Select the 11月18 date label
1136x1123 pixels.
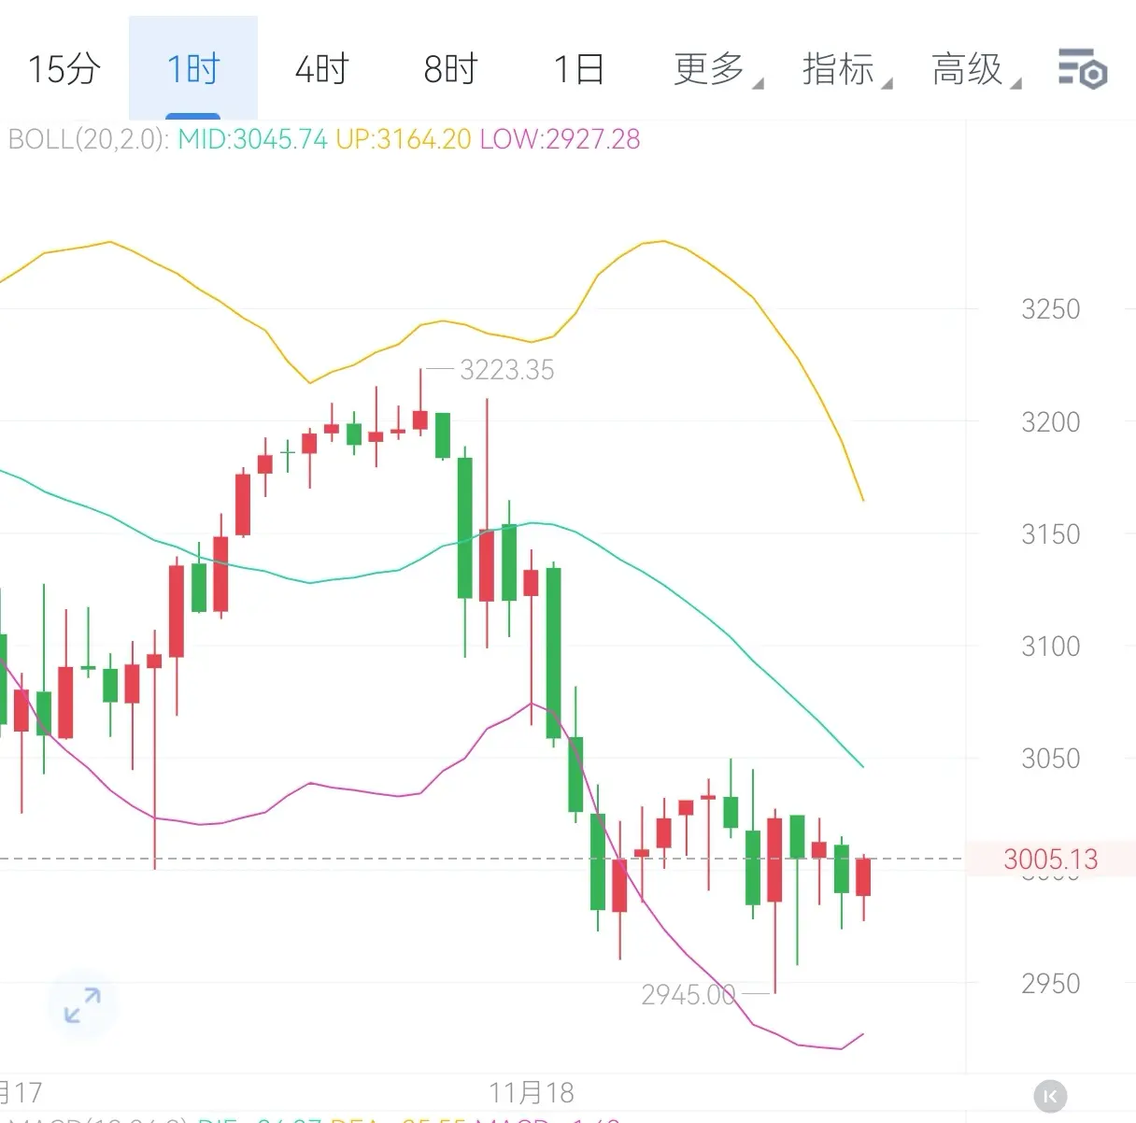click(x=532, y=1092)
